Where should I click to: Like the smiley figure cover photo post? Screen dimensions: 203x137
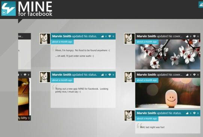click(187, 75)
